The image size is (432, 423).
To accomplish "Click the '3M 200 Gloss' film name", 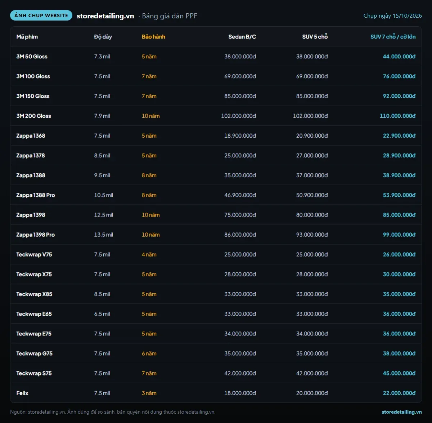I will click(33, 116).
